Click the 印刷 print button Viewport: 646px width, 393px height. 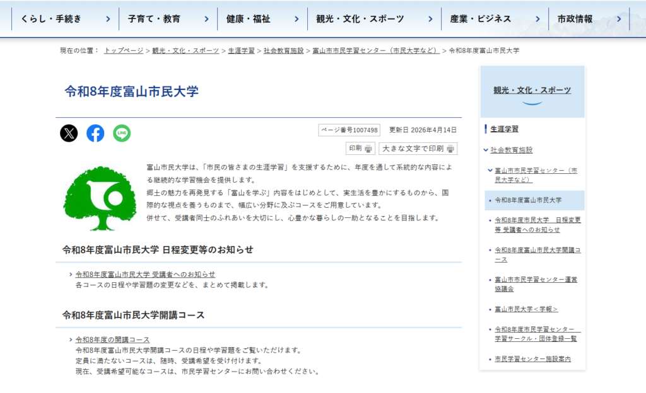[360, 149]
